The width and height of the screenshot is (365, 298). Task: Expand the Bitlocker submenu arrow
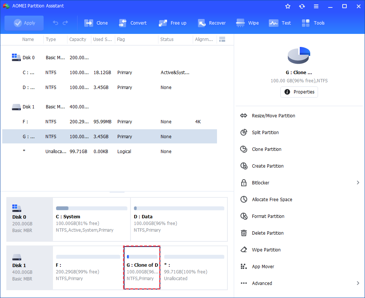(358, 183)
